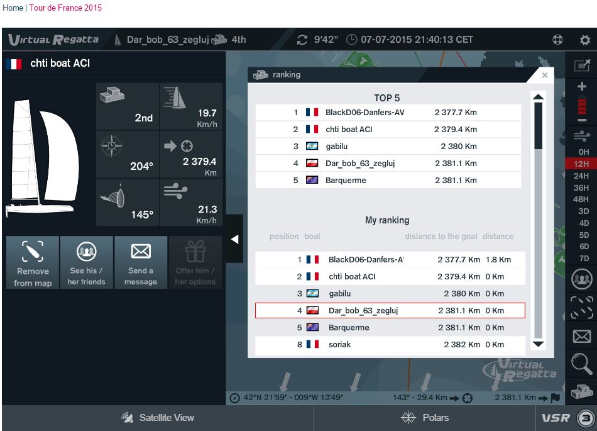This screenshot has height=431, width=597.
Task: Close the ranking popup
Action: (545, 75)
